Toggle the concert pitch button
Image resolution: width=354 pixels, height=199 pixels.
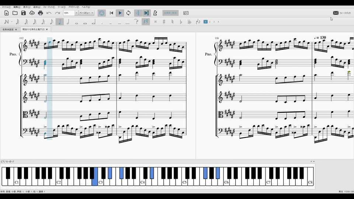click(x=170, y=13)
